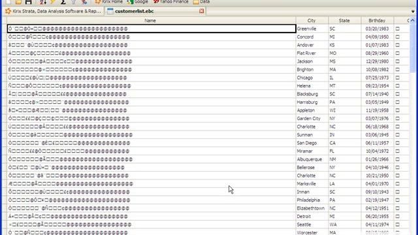Select the birthday 12/29/1980 cell

378,61
